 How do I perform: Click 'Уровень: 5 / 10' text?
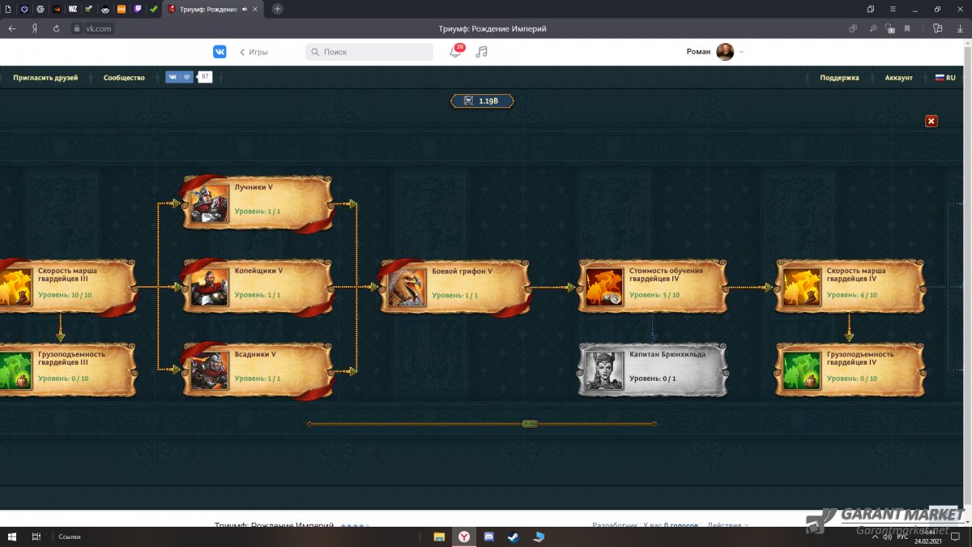click(x=654, y=295)
